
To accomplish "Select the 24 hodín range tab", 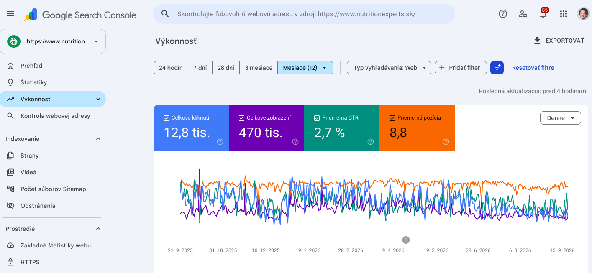I will [171, 68].
